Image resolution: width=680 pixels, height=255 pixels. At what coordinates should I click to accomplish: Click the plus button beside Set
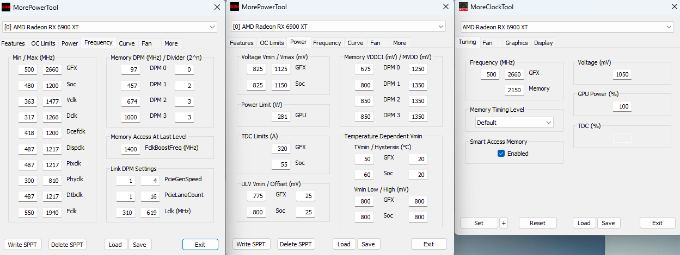coord(504,223)
